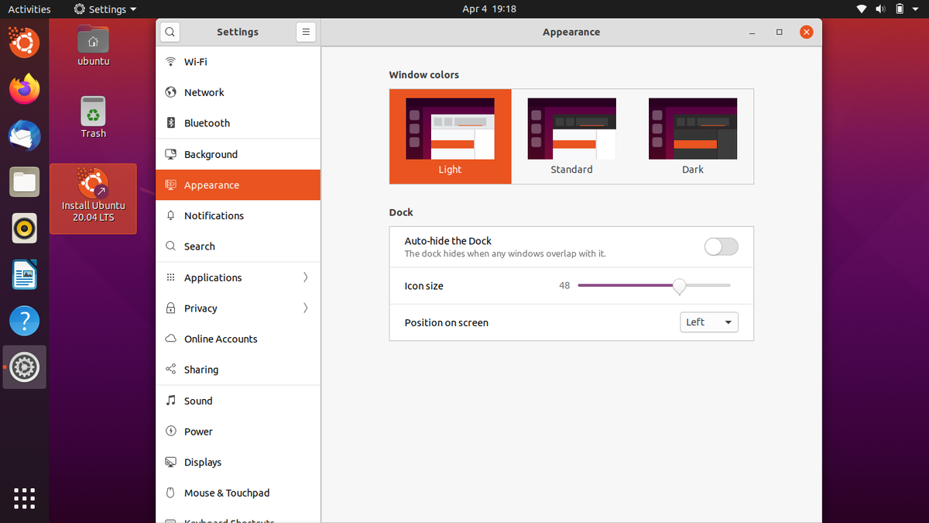
Task: Open the volume indicator in top bar
Action: point(881,9)
